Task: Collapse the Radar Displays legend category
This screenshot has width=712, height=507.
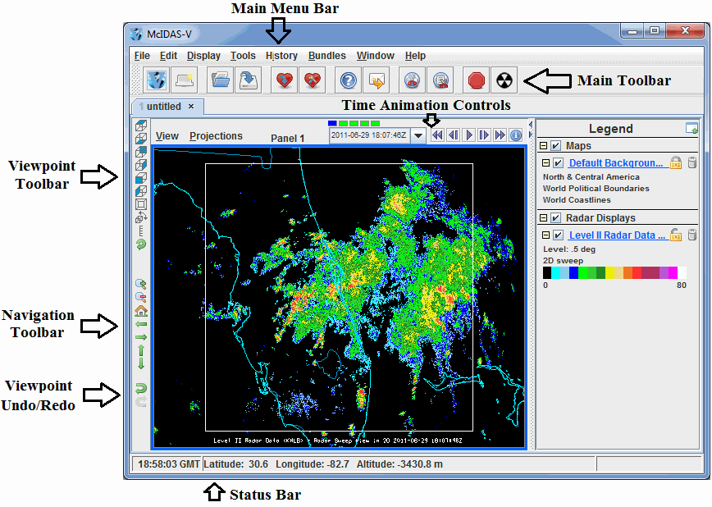Action: tap(543, 218)
